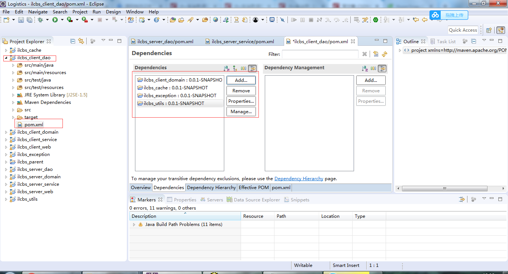
Task: Open the Navigate menu
Action: (38, 12)
